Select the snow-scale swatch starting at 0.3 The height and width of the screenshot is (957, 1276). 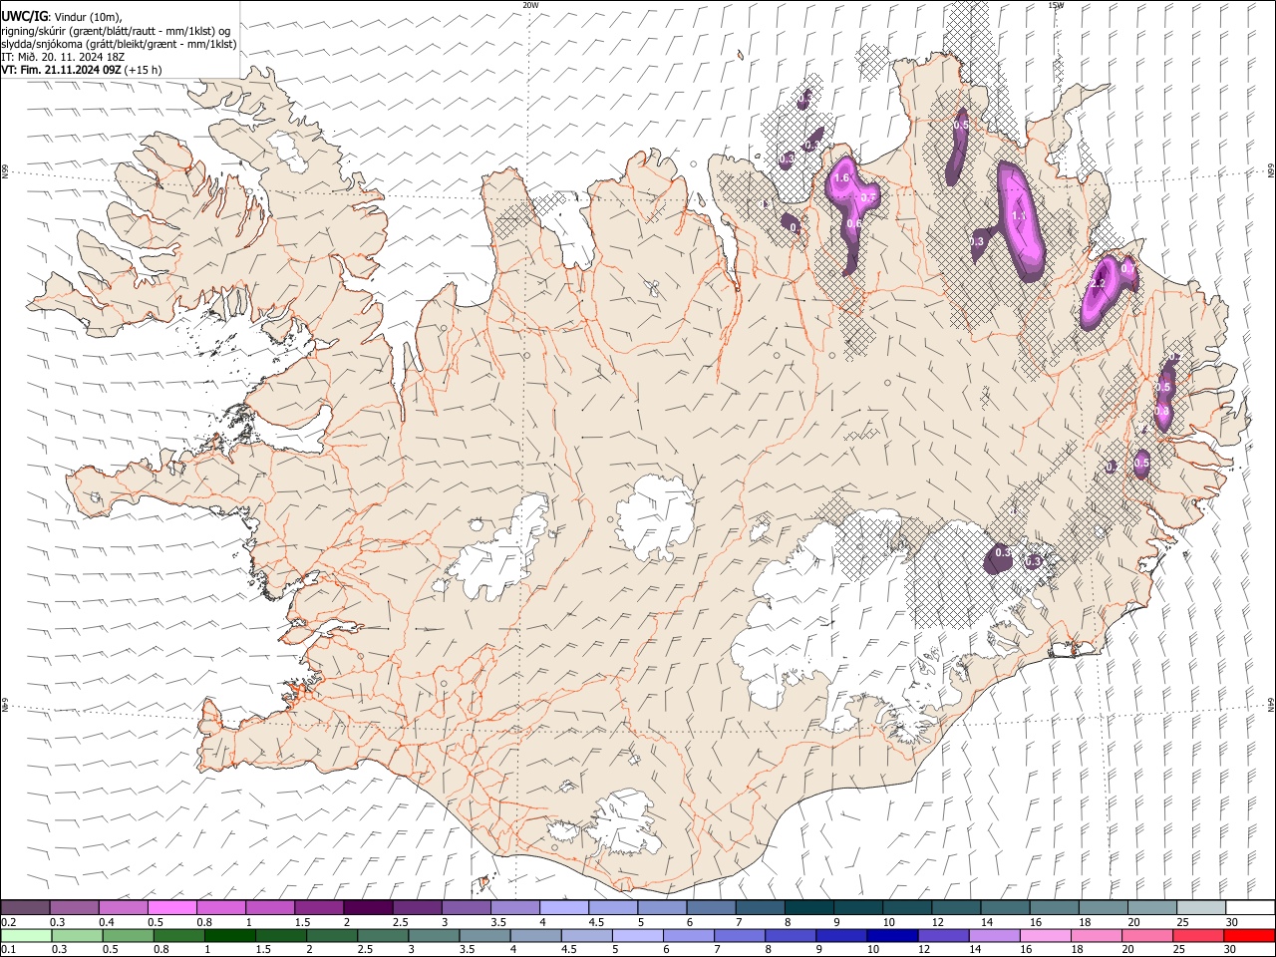pos(75,907)
